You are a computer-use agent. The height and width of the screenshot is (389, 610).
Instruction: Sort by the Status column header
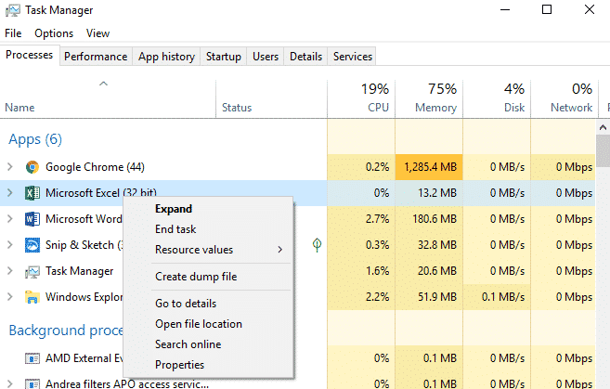pos(271,99)
